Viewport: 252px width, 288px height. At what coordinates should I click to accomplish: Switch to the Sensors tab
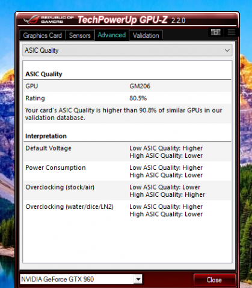tap(80, 35)
